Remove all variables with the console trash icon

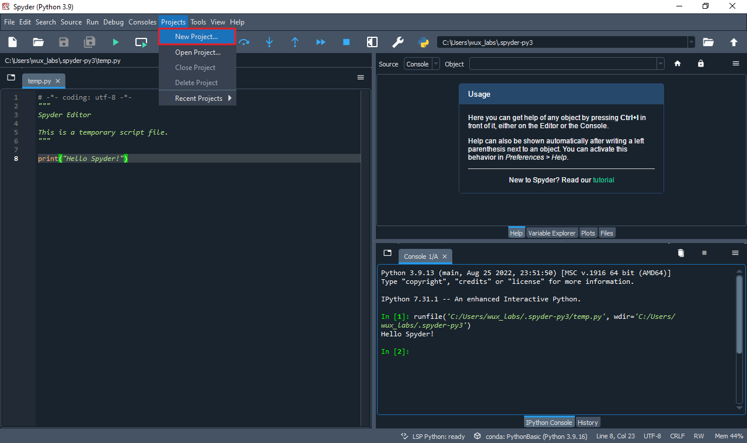tap(680, 253)
